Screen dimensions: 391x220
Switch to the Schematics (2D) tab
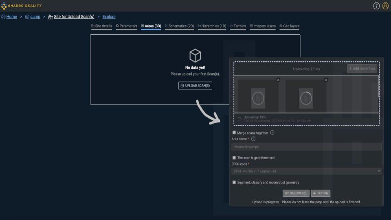(x=179, y=26)
